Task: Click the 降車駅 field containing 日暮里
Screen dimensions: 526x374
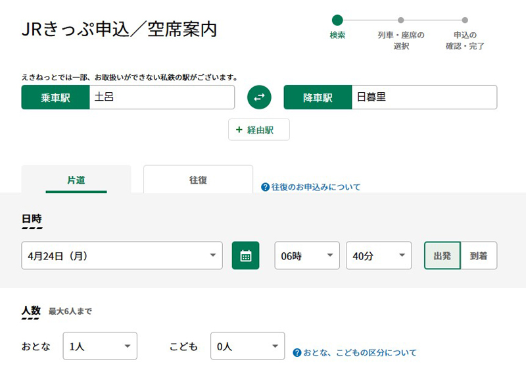Action: [424, 97]
